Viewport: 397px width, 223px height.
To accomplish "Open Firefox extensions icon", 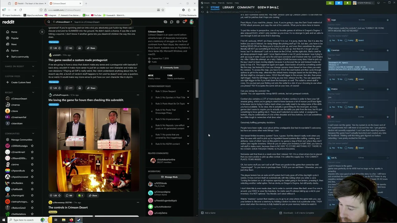I will tap(188, 10).
